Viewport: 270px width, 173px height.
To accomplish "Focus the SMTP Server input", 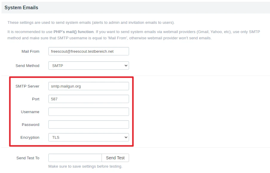I will click(88, 86).
